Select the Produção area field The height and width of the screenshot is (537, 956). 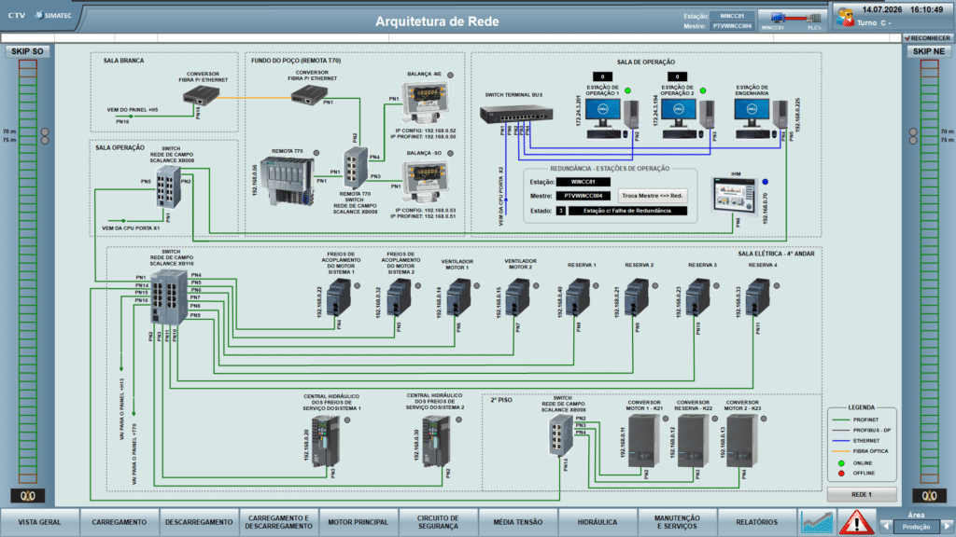coord(917,527)
